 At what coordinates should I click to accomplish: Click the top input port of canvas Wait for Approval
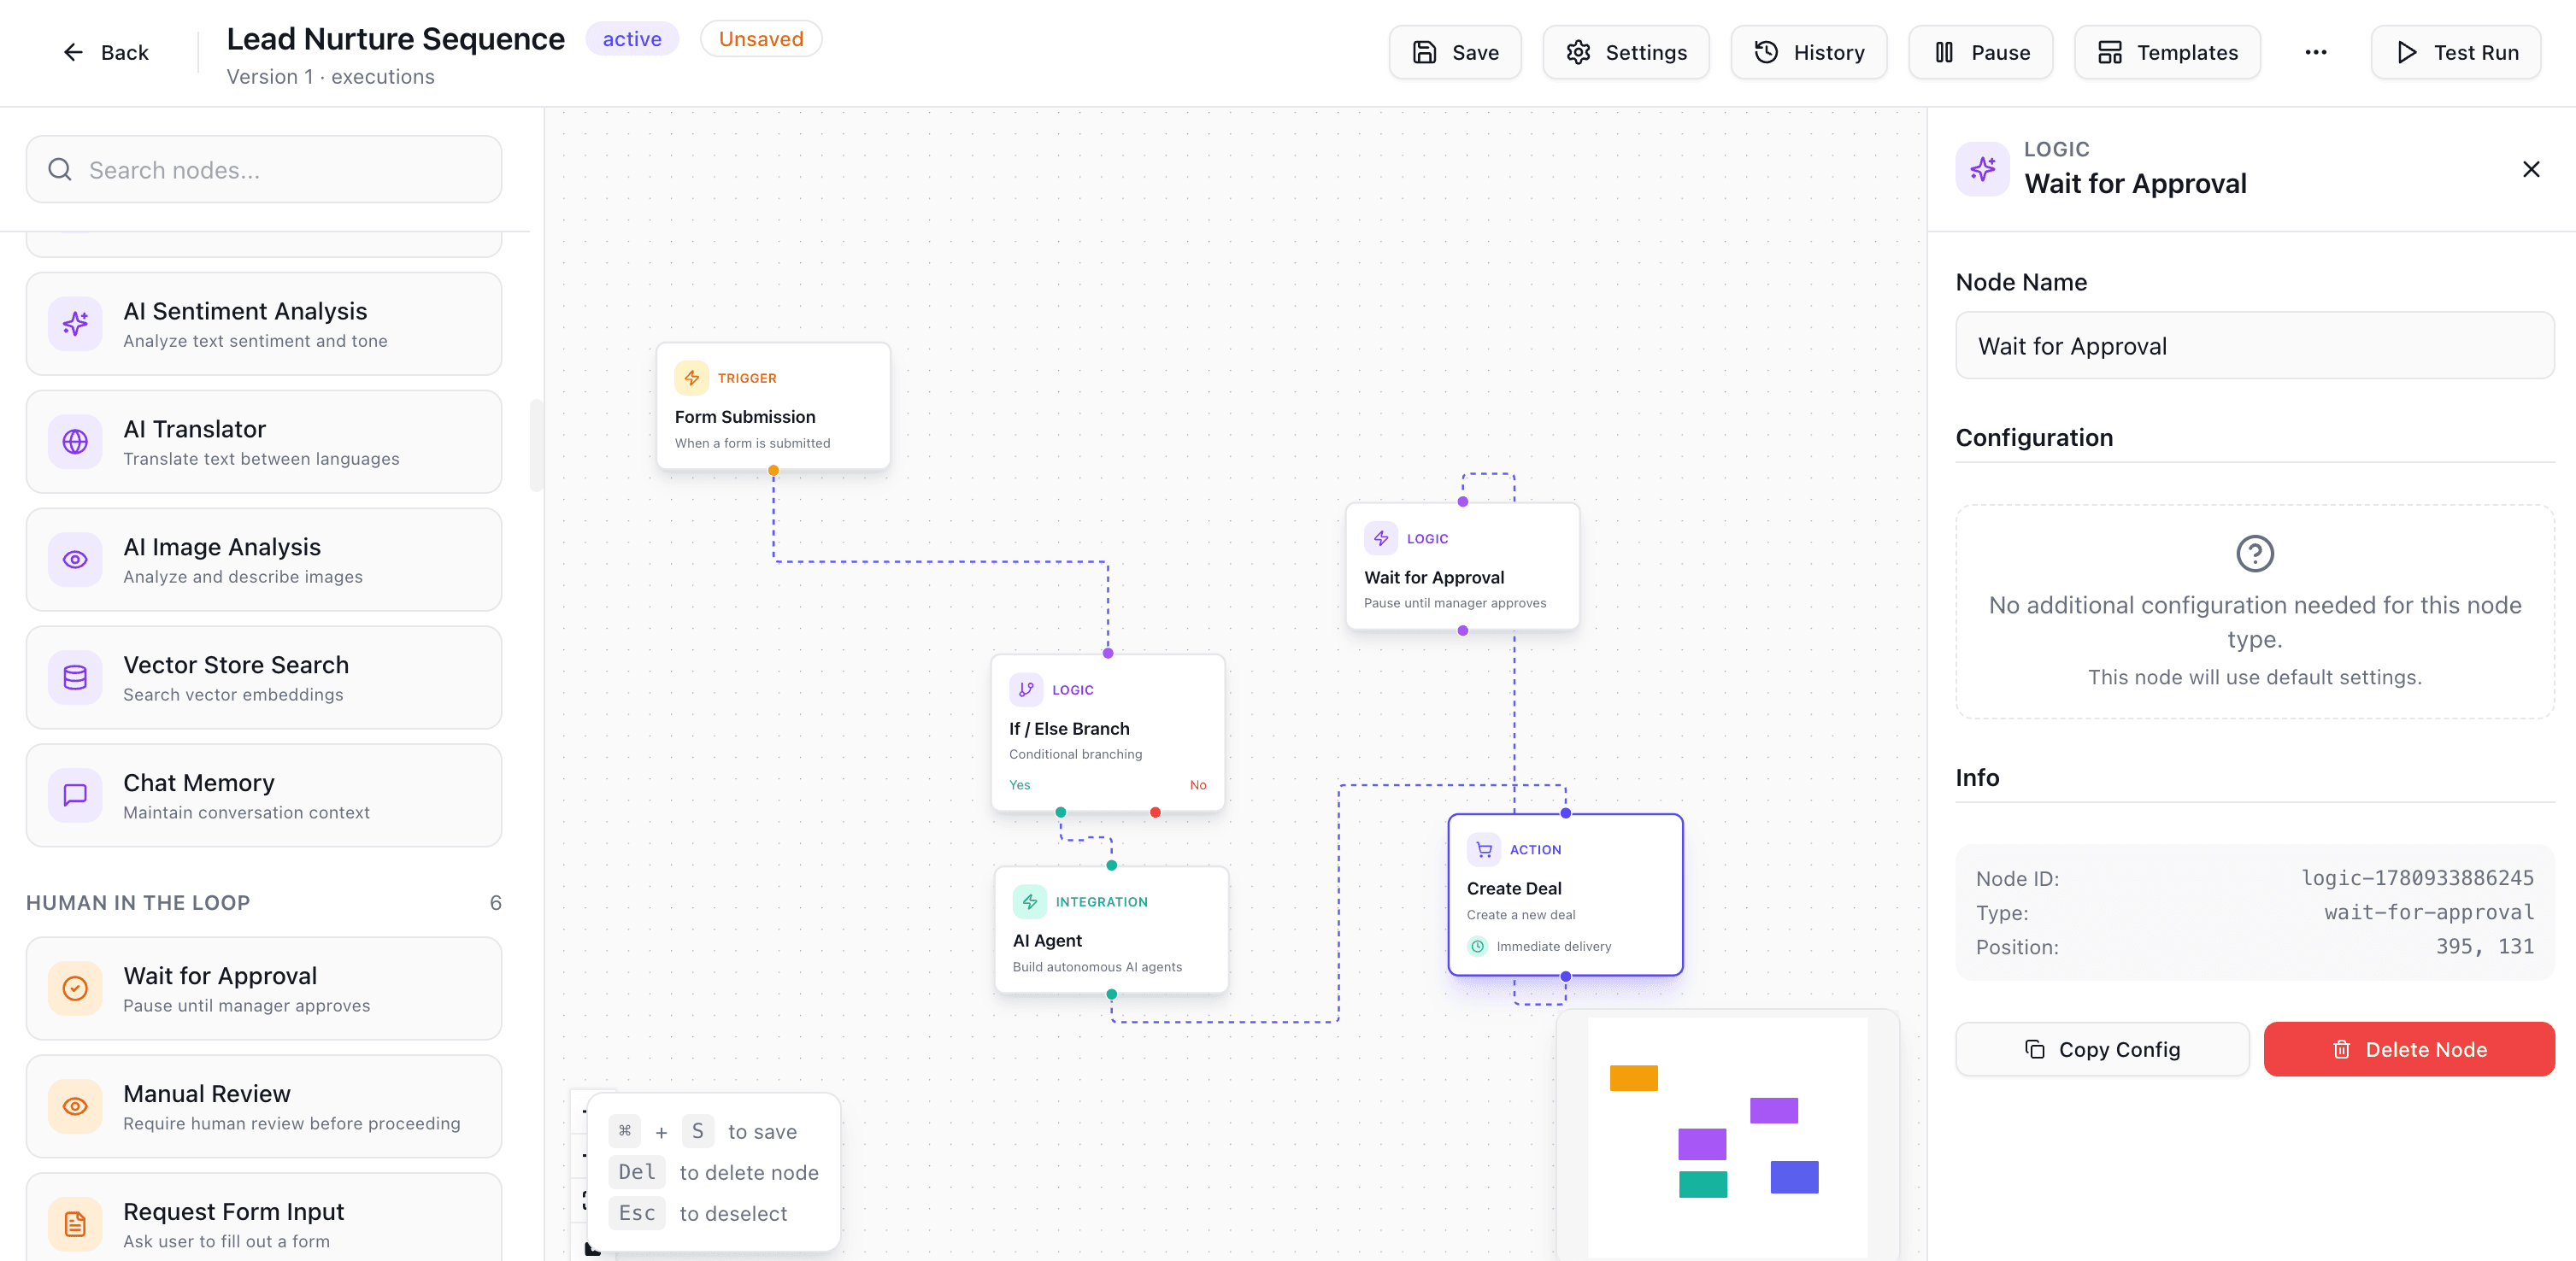coord(1462,501)
